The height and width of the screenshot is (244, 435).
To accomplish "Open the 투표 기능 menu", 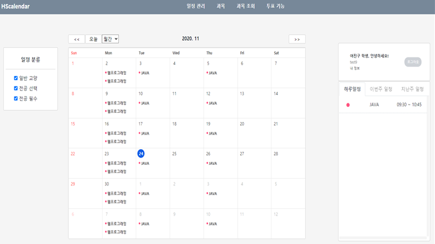I will [276, 6].
